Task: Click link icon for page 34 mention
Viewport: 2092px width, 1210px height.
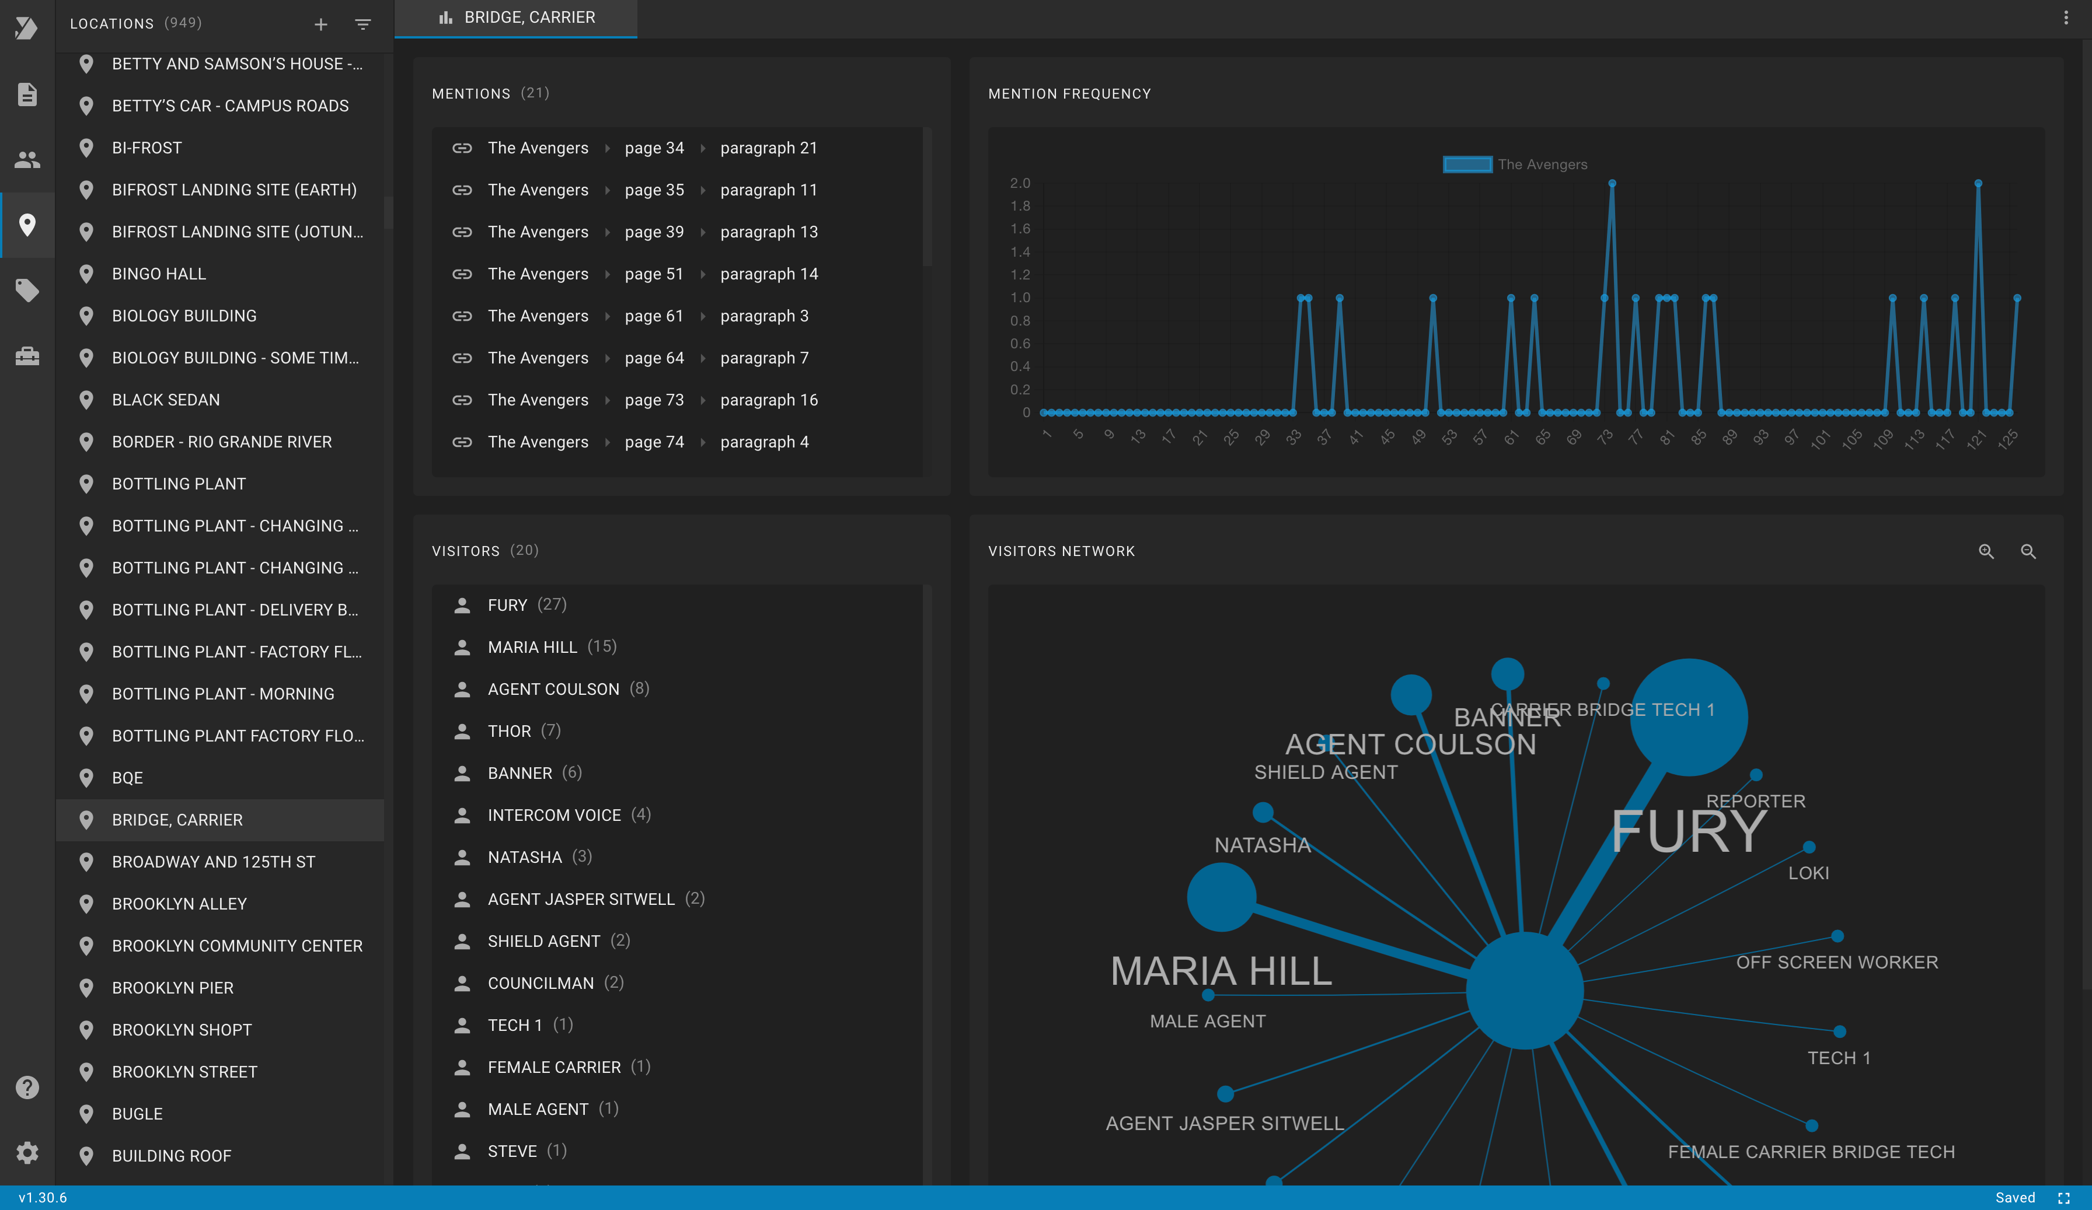Action: pyautogui.click(x=462, y=148)
